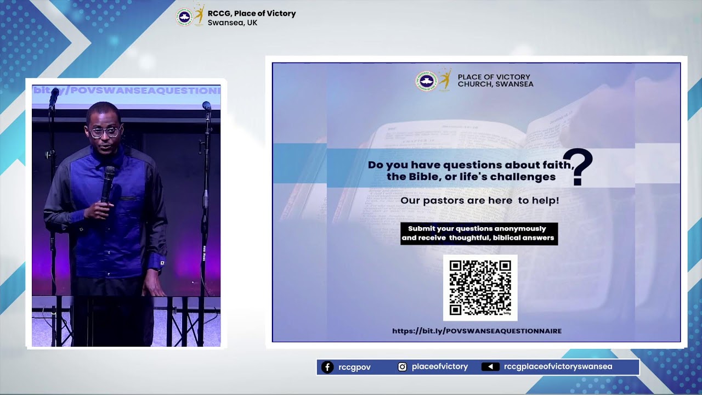Click the 'rccgpov' Facebook handle

pos(354,367)
